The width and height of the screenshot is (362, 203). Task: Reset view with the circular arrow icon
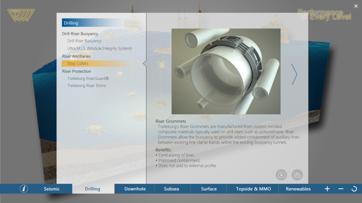pos(354,189)
